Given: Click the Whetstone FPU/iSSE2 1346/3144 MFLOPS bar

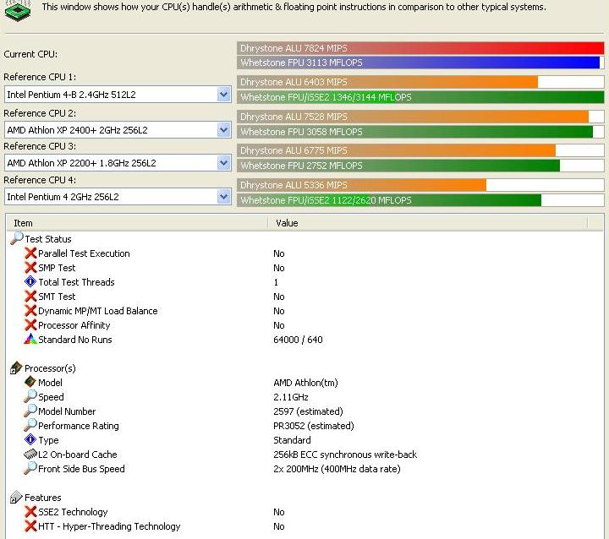Looking at the screenshot, I should click(x=420, y=97).
